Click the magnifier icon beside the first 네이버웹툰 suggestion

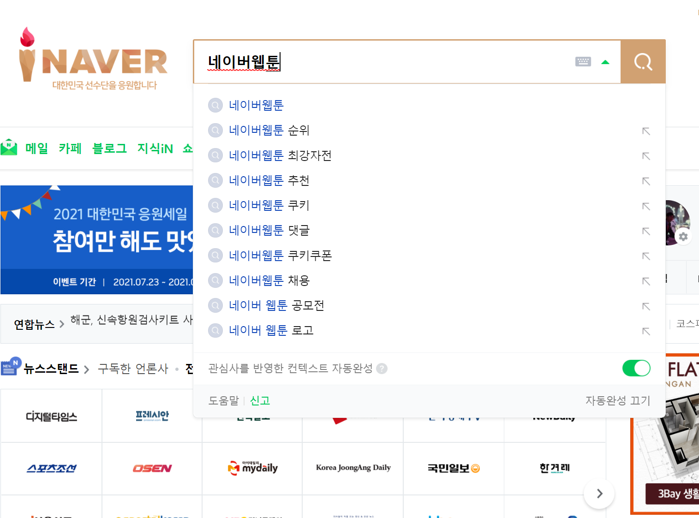point(215,105)
